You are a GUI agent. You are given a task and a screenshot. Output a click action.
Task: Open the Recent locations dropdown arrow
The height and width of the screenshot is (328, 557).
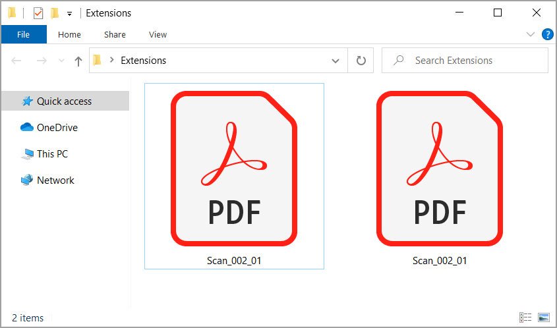point(61,61)
